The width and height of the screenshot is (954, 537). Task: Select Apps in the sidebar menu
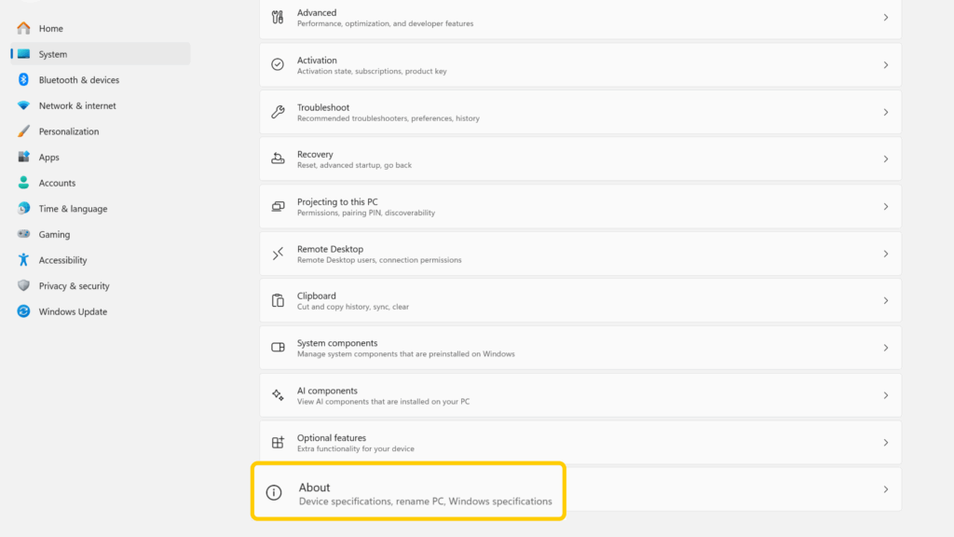coord(49,158)
